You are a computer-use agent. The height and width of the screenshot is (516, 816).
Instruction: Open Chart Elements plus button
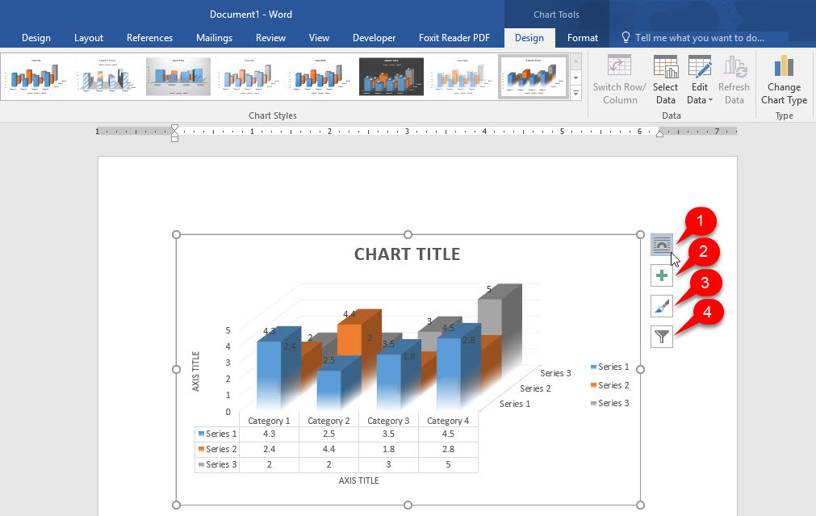click(661, 276)
